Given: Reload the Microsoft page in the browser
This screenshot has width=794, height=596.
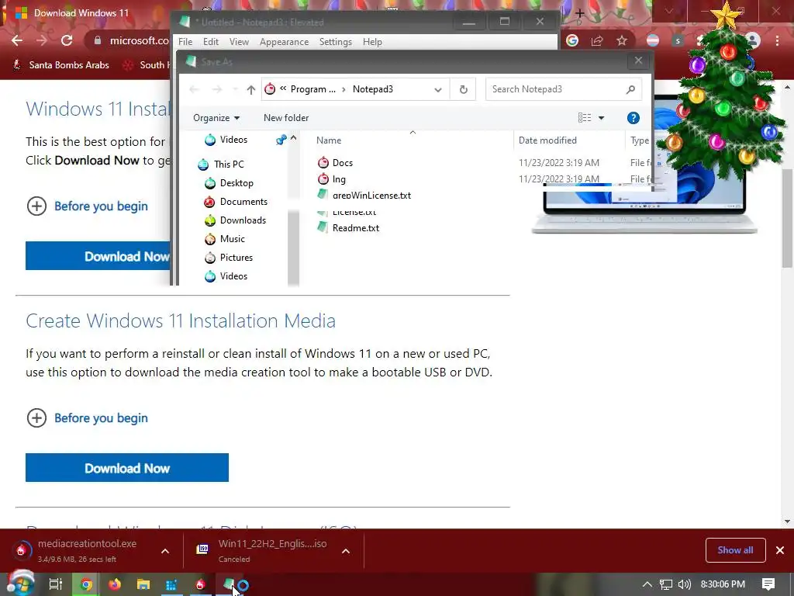Looking at the screenshot, I should pos(67,40).
